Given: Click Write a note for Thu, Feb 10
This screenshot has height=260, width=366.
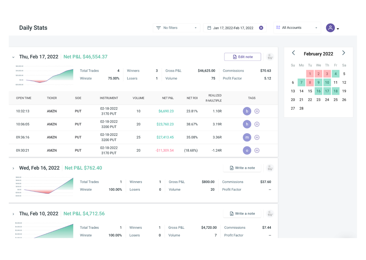Looking at the screenshot, I should tap(242, 214).
